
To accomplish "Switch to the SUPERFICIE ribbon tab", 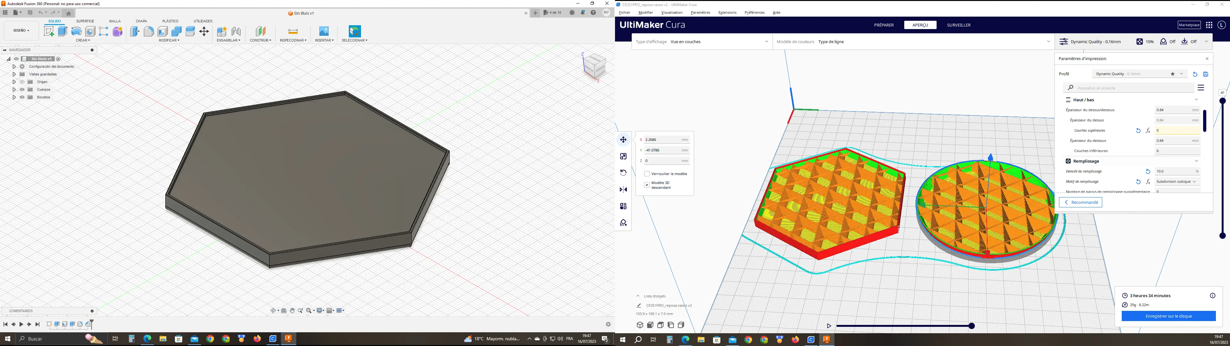I will click(x=85, y=21).
